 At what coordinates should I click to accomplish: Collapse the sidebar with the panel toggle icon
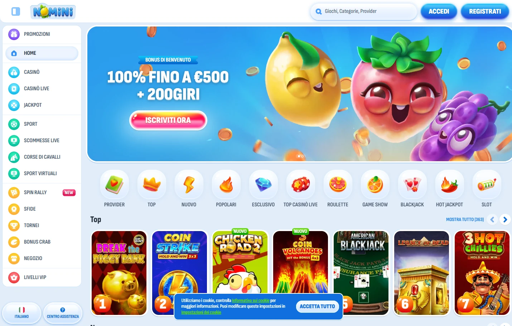pyautogui.click(x=16, y=11)
